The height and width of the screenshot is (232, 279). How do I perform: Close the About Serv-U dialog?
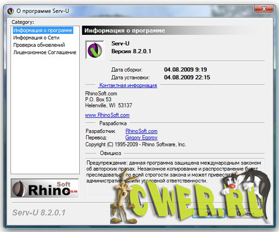click(x=264, y=8)
